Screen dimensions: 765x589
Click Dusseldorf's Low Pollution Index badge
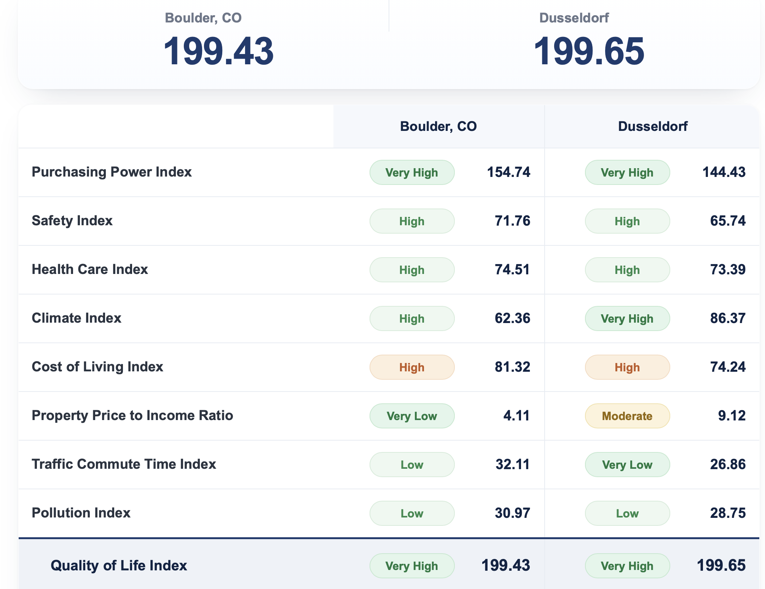(627, 513)
